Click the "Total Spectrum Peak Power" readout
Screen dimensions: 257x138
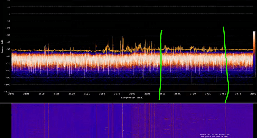click(x=214, y=137)
